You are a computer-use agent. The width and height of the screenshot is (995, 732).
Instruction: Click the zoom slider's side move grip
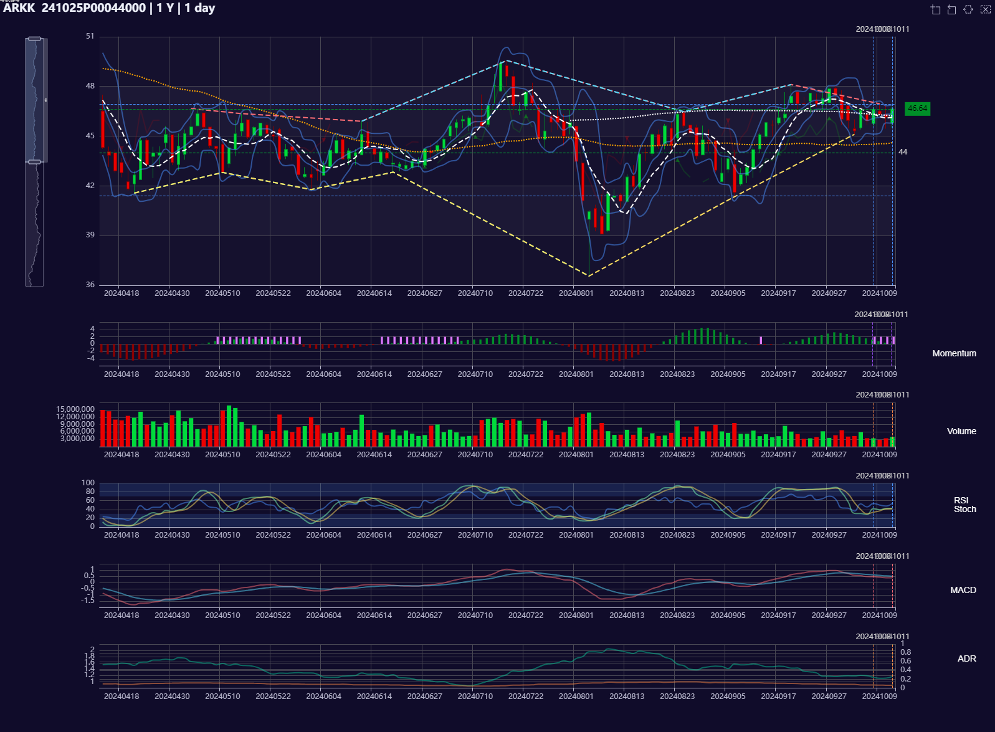pyautogui.click(x=45, y=100)
